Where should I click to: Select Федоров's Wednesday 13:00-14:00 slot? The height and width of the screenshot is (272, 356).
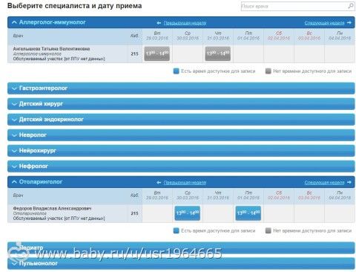[x=188, y=213]
